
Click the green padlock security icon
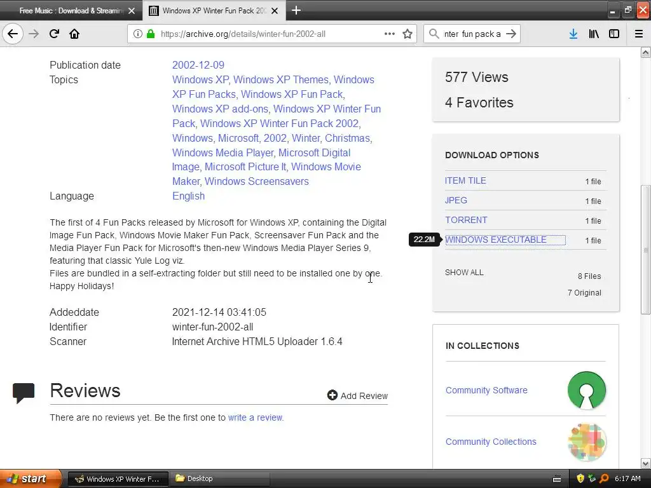[150, 34]
